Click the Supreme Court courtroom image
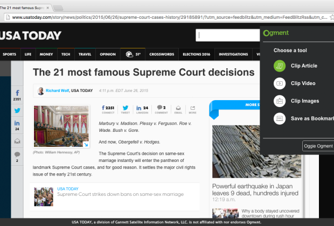Viewport: 334px width, 226px height. click(61, 126)
